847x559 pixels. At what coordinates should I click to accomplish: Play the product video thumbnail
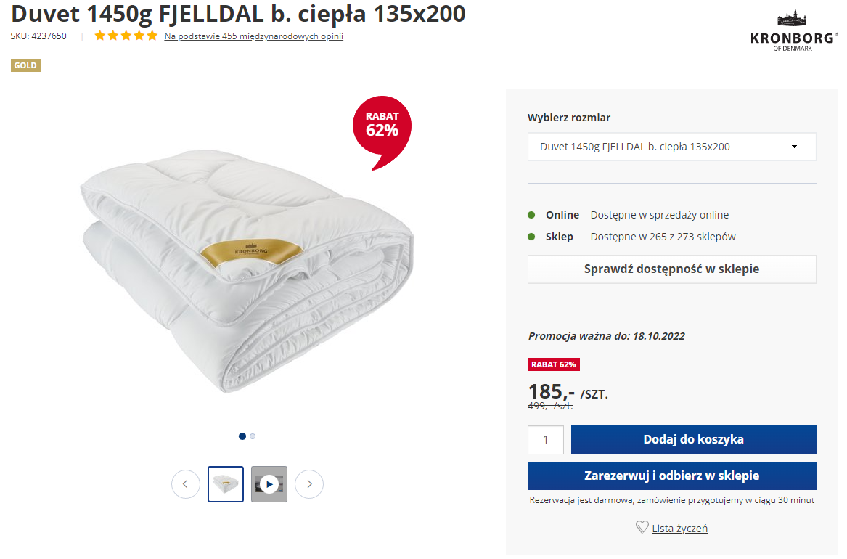click(269, 484)
